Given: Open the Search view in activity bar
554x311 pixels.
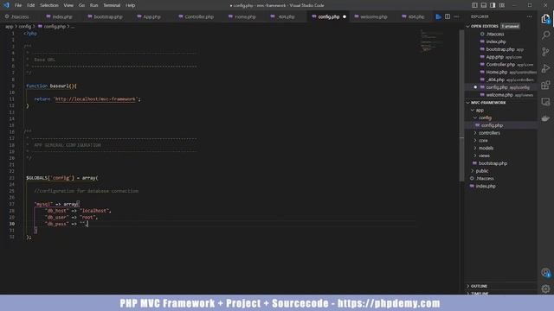Looking at the screenshot, I should point(545,35).
